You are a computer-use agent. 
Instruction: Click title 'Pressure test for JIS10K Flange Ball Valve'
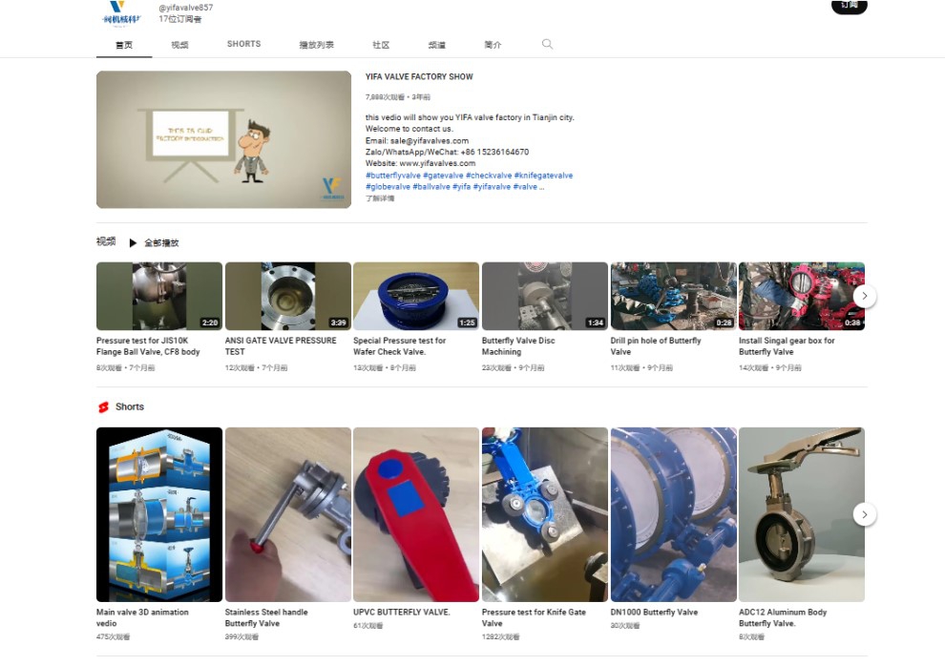click(x=148, y=346)
